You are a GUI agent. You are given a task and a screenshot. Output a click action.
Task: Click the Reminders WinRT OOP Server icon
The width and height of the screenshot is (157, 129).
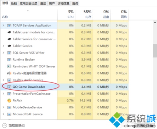[x=9, y=66]
